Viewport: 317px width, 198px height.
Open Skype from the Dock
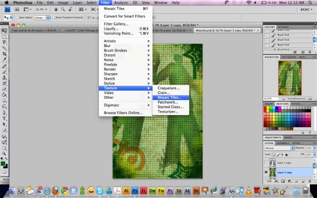point(100,191)
